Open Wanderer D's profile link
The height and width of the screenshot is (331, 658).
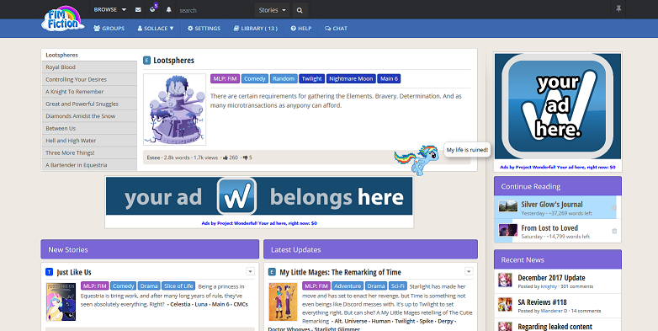pos(554,311)
